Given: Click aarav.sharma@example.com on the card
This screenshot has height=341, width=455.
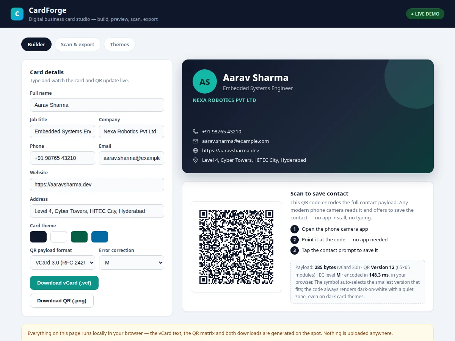Looking at the screenshot, I should 235,141.
